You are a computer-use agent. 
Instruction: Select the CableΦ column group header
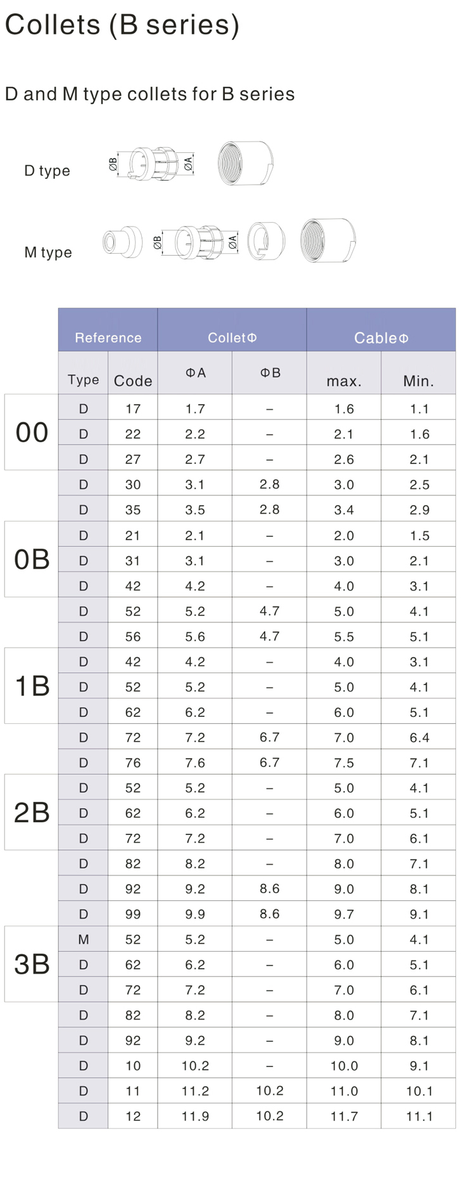point(381,338)
